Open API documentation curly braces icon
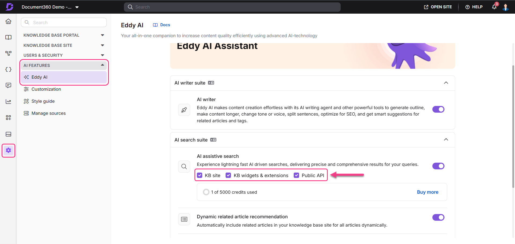This screenshot has width=515, height=244. point(8,70)
